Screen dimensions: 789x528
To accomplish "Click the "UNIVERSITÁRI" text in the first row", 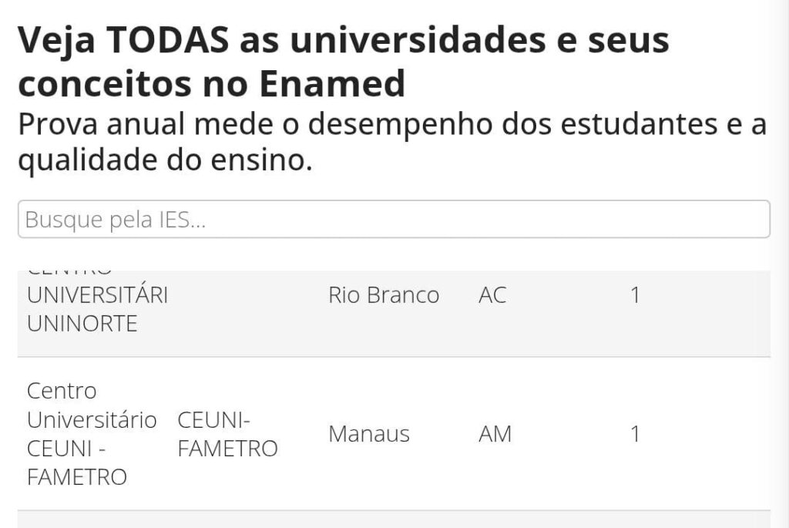I will coord(97,295).
